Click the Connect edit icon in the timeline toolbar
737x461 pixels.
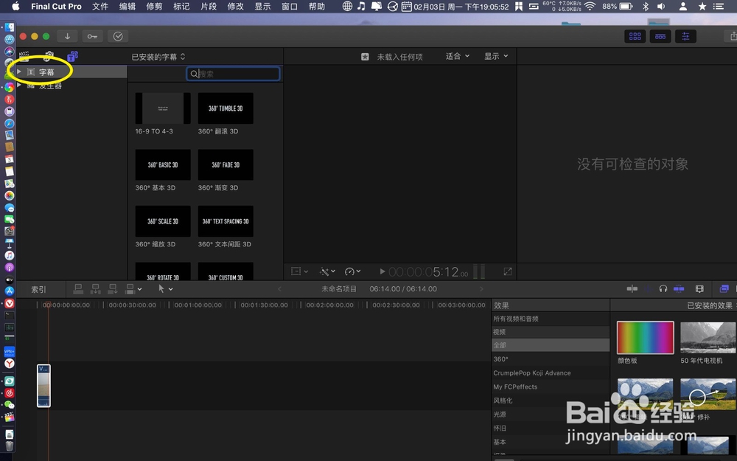79,289
